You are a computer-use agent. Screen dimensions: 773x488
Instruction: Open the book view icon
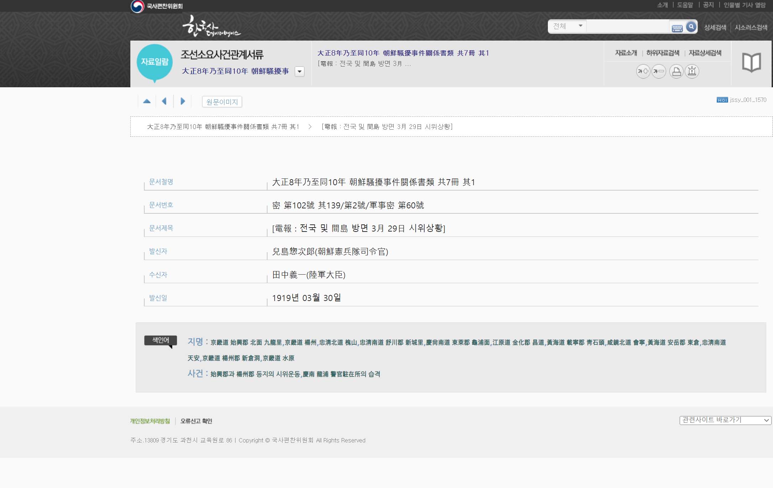click(x=751, y=63)
